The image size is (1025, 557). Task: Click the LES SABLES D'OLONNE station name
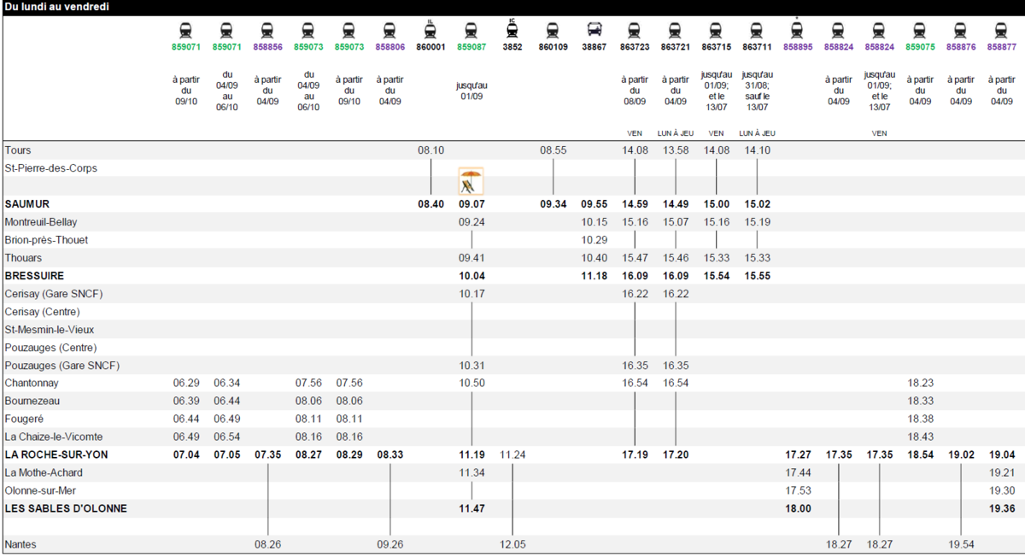click(x=66, y=508)
